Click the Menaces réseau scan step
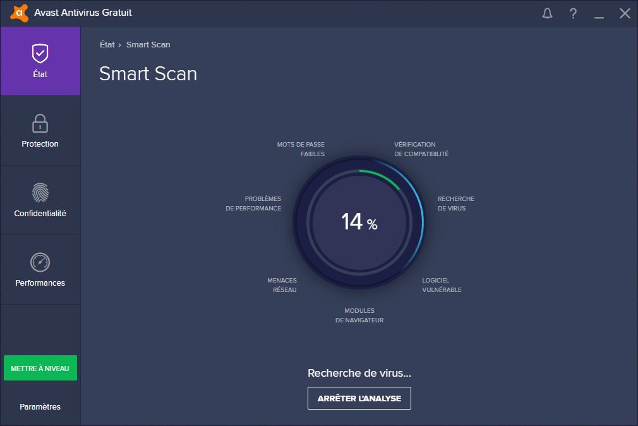Screen dimensions: 638x426 point(282,285)
